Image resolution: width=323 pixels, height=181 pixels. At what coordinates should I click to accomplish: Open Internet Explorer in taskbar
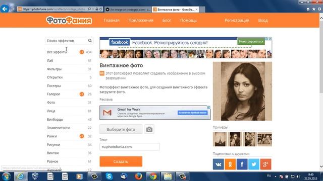click(x=21, y=176)
